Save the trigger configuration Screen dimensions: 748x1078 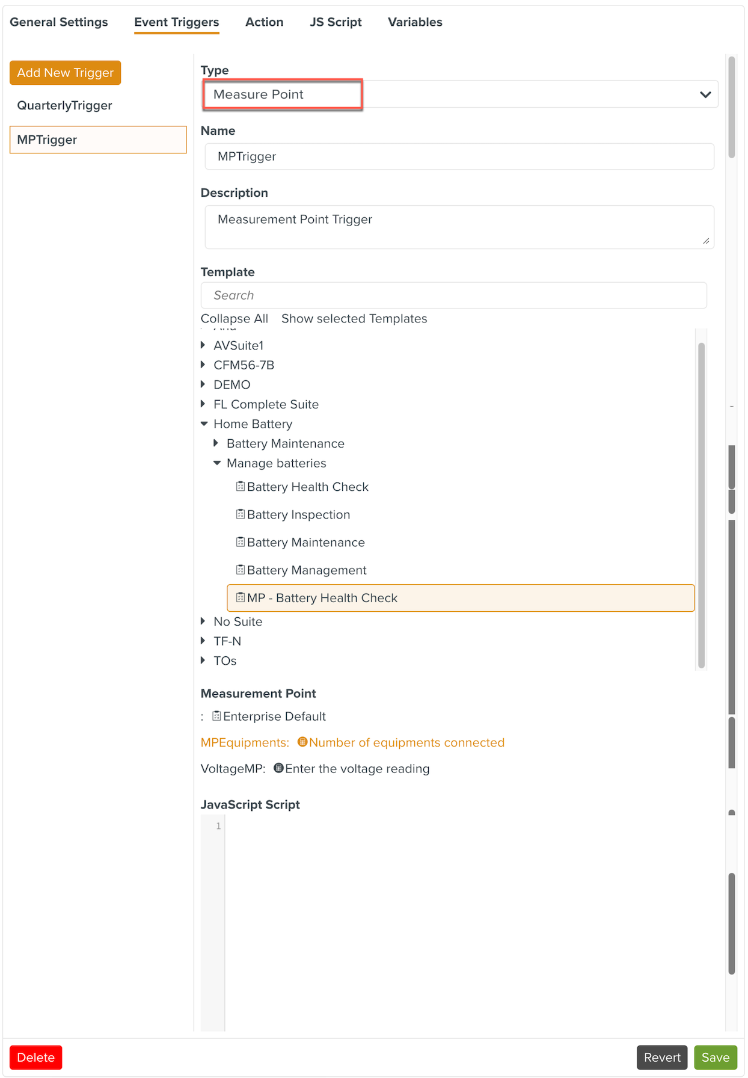[x=715, y=1057]
